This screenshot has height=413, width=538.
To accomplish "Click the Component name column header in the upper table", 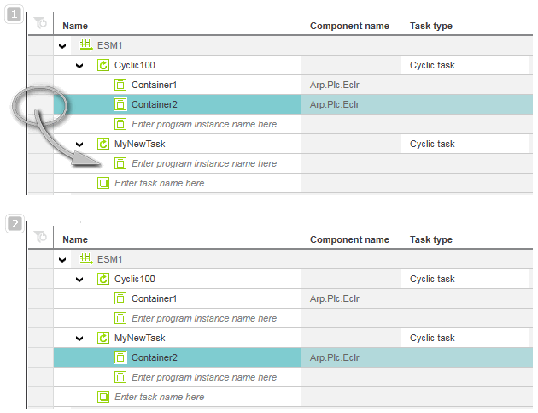I will click(x=349, y=26).
